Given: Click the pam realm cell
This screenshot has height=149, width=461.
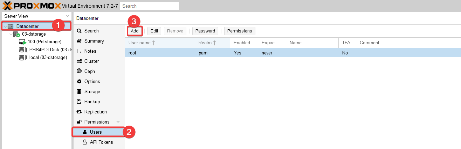Looking at the screenshot, I should (213, 53).
